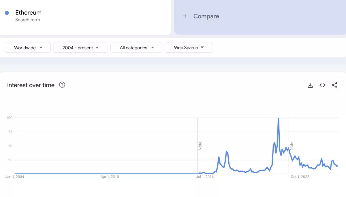Open the 2004 - present date range dropdown
Image resolution: width=346 pixels, height=197 pixels.
coord(80,48)
